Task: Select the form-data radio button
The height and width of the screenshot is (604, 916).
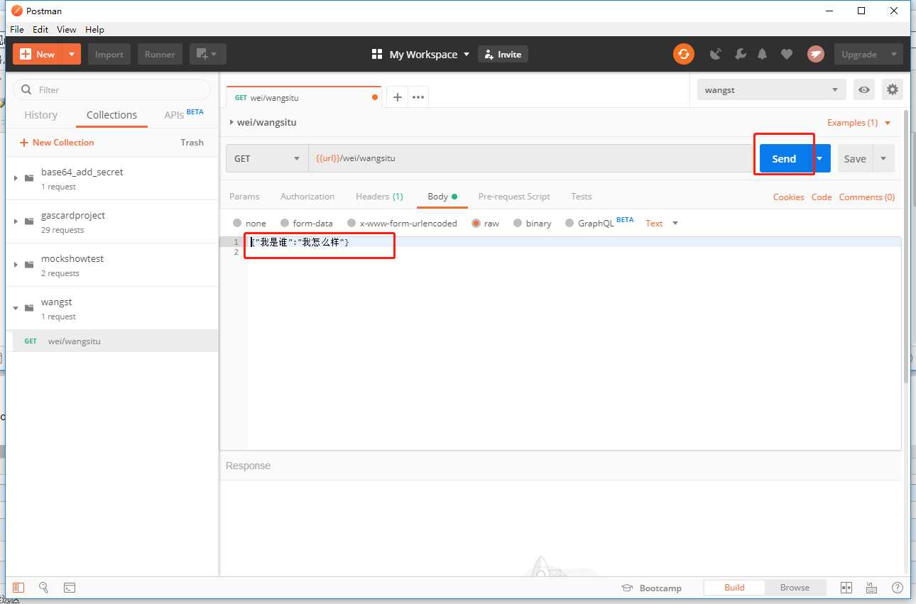Action: point(285,223)
